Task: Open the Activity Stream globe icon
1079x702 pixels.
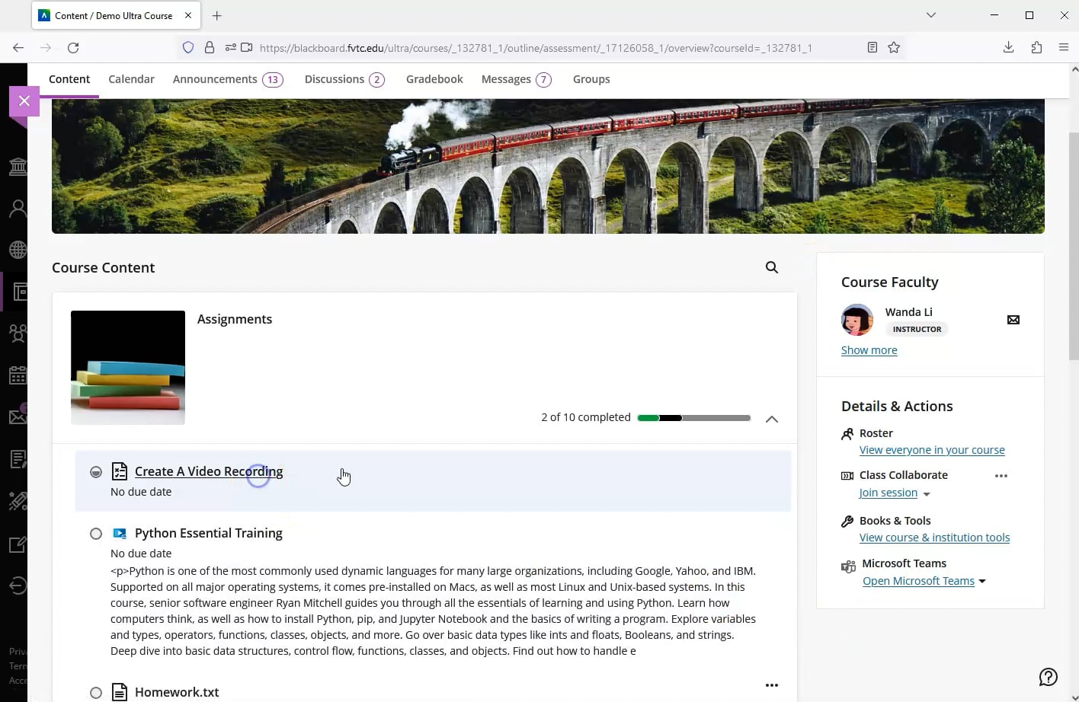Action: pyautogui.click(x=18, y=250)
